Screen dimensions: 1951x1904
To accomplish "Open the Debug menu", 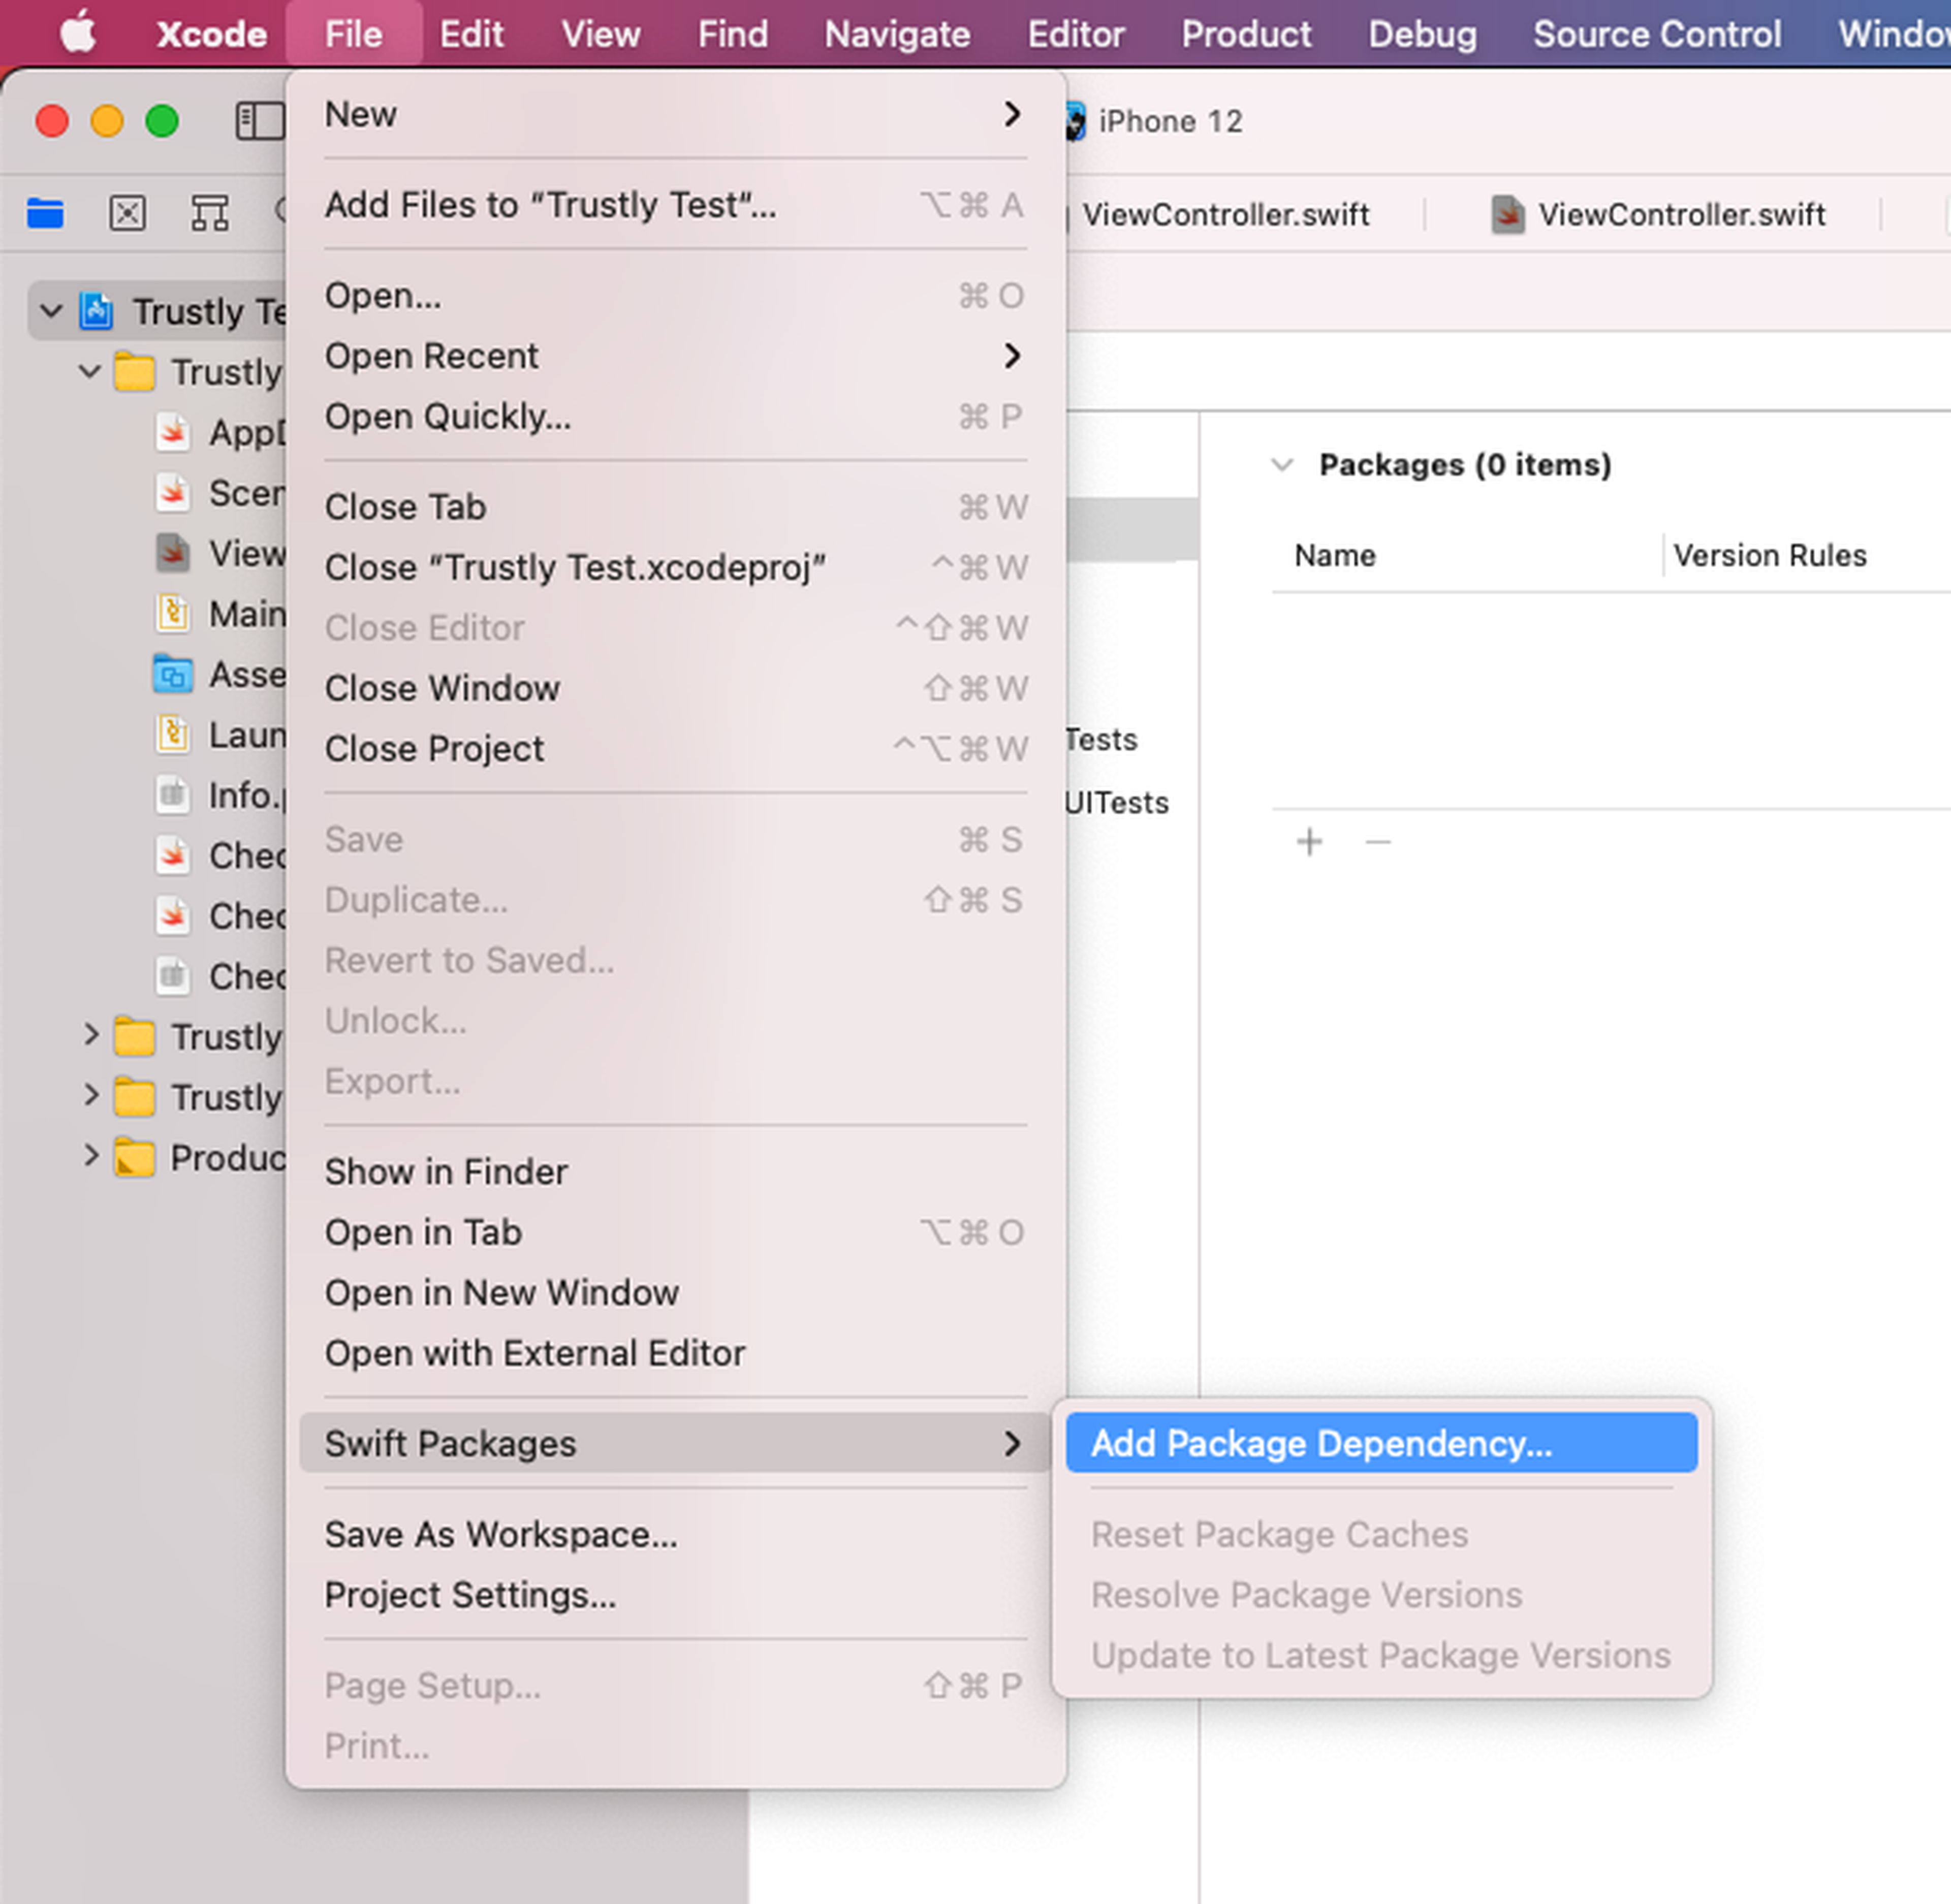I will click(x=1422, y=34).
